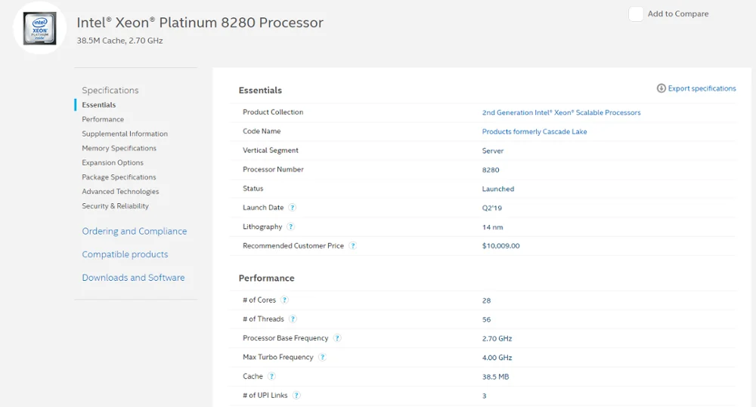
Task: Open Recommended Customer Price help tooltip icon
Action: pos(352,246)
